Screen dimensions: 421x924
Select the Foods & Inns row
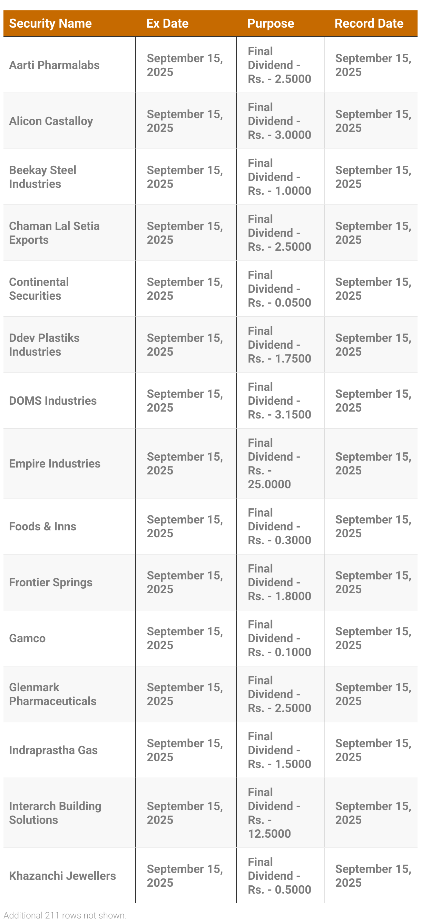210,526
